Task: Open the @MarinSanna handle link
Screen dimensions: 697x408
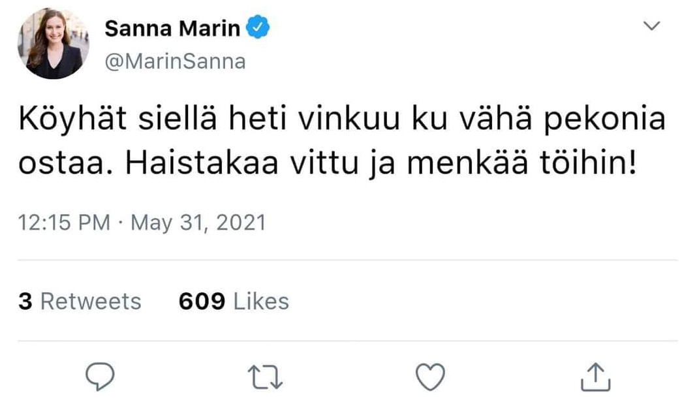Action: pos(175,61)
